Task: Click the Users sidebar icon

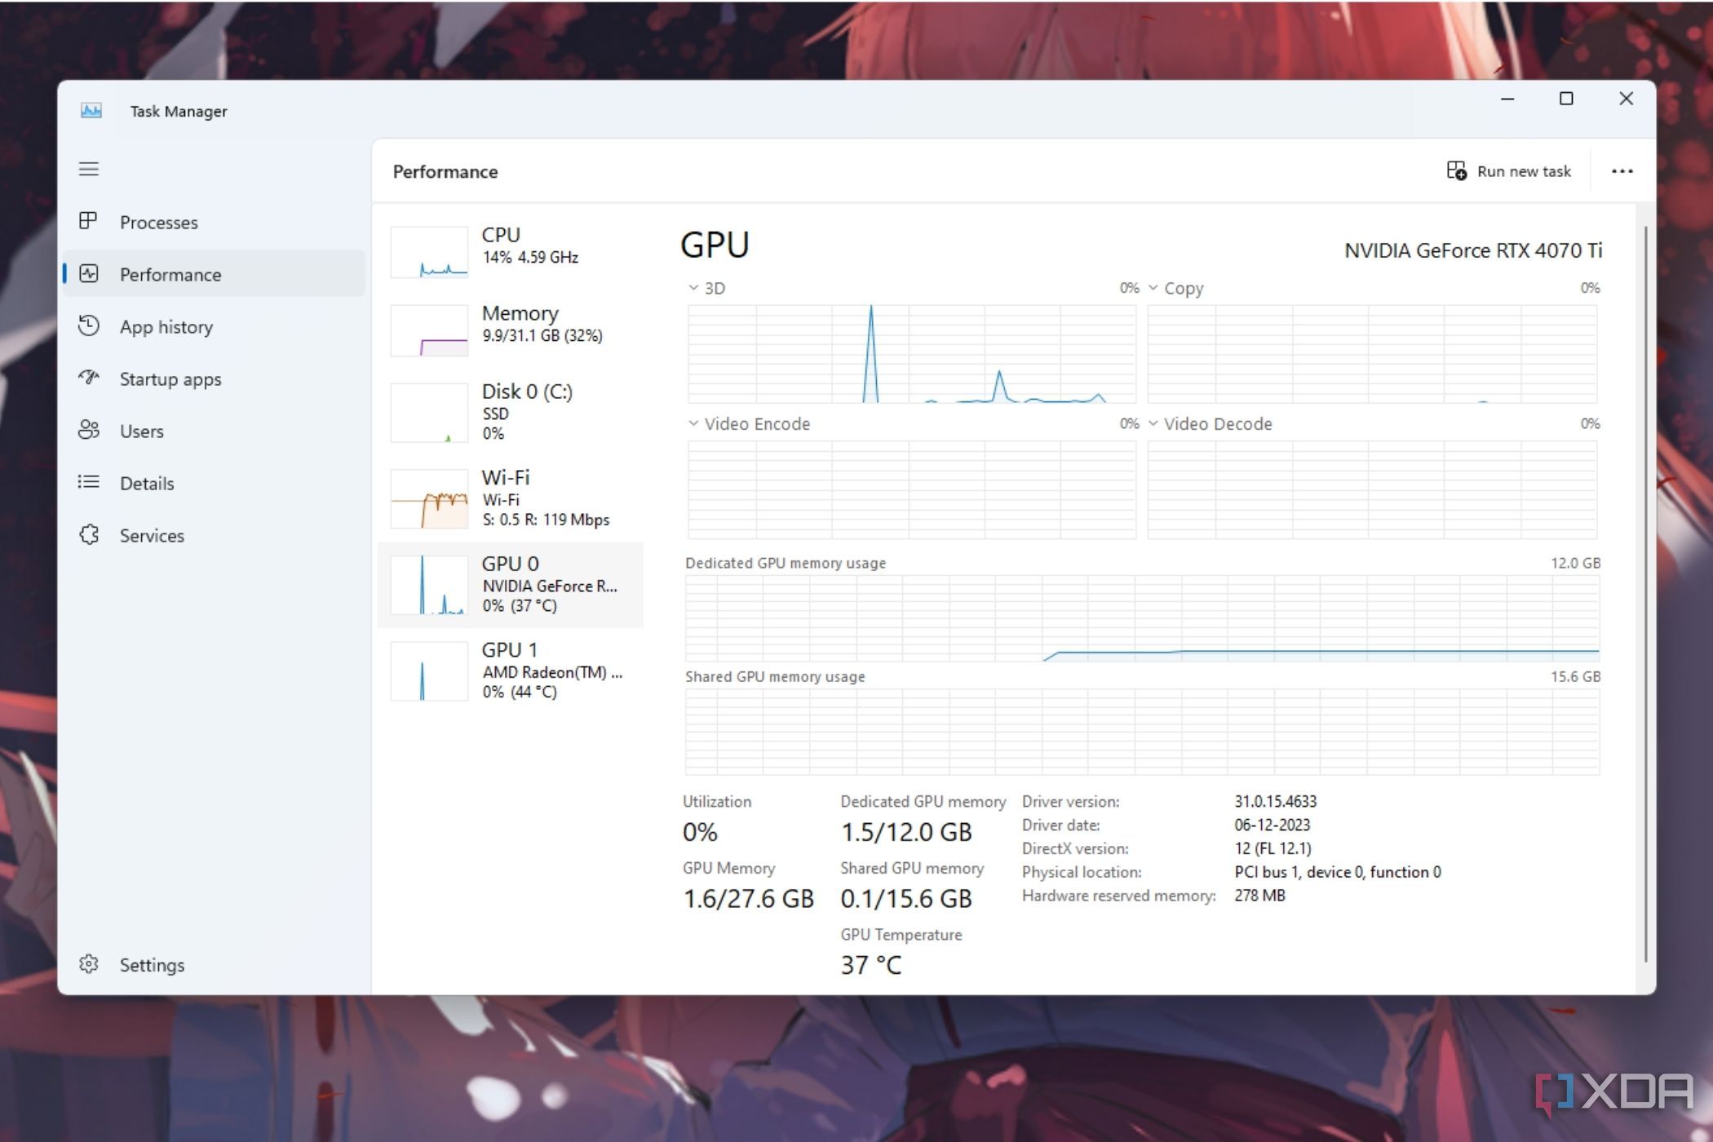Action: point(89,431)
